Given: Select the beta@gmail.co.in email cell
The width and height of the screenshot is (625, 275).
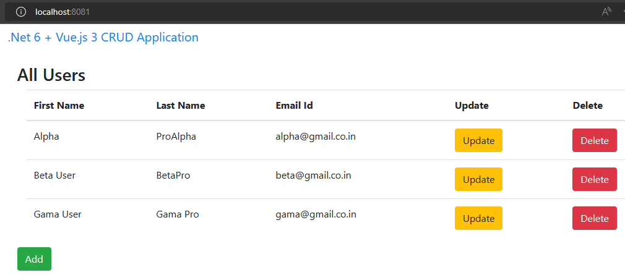Looking at the screenshot, I should pos(313,176).
